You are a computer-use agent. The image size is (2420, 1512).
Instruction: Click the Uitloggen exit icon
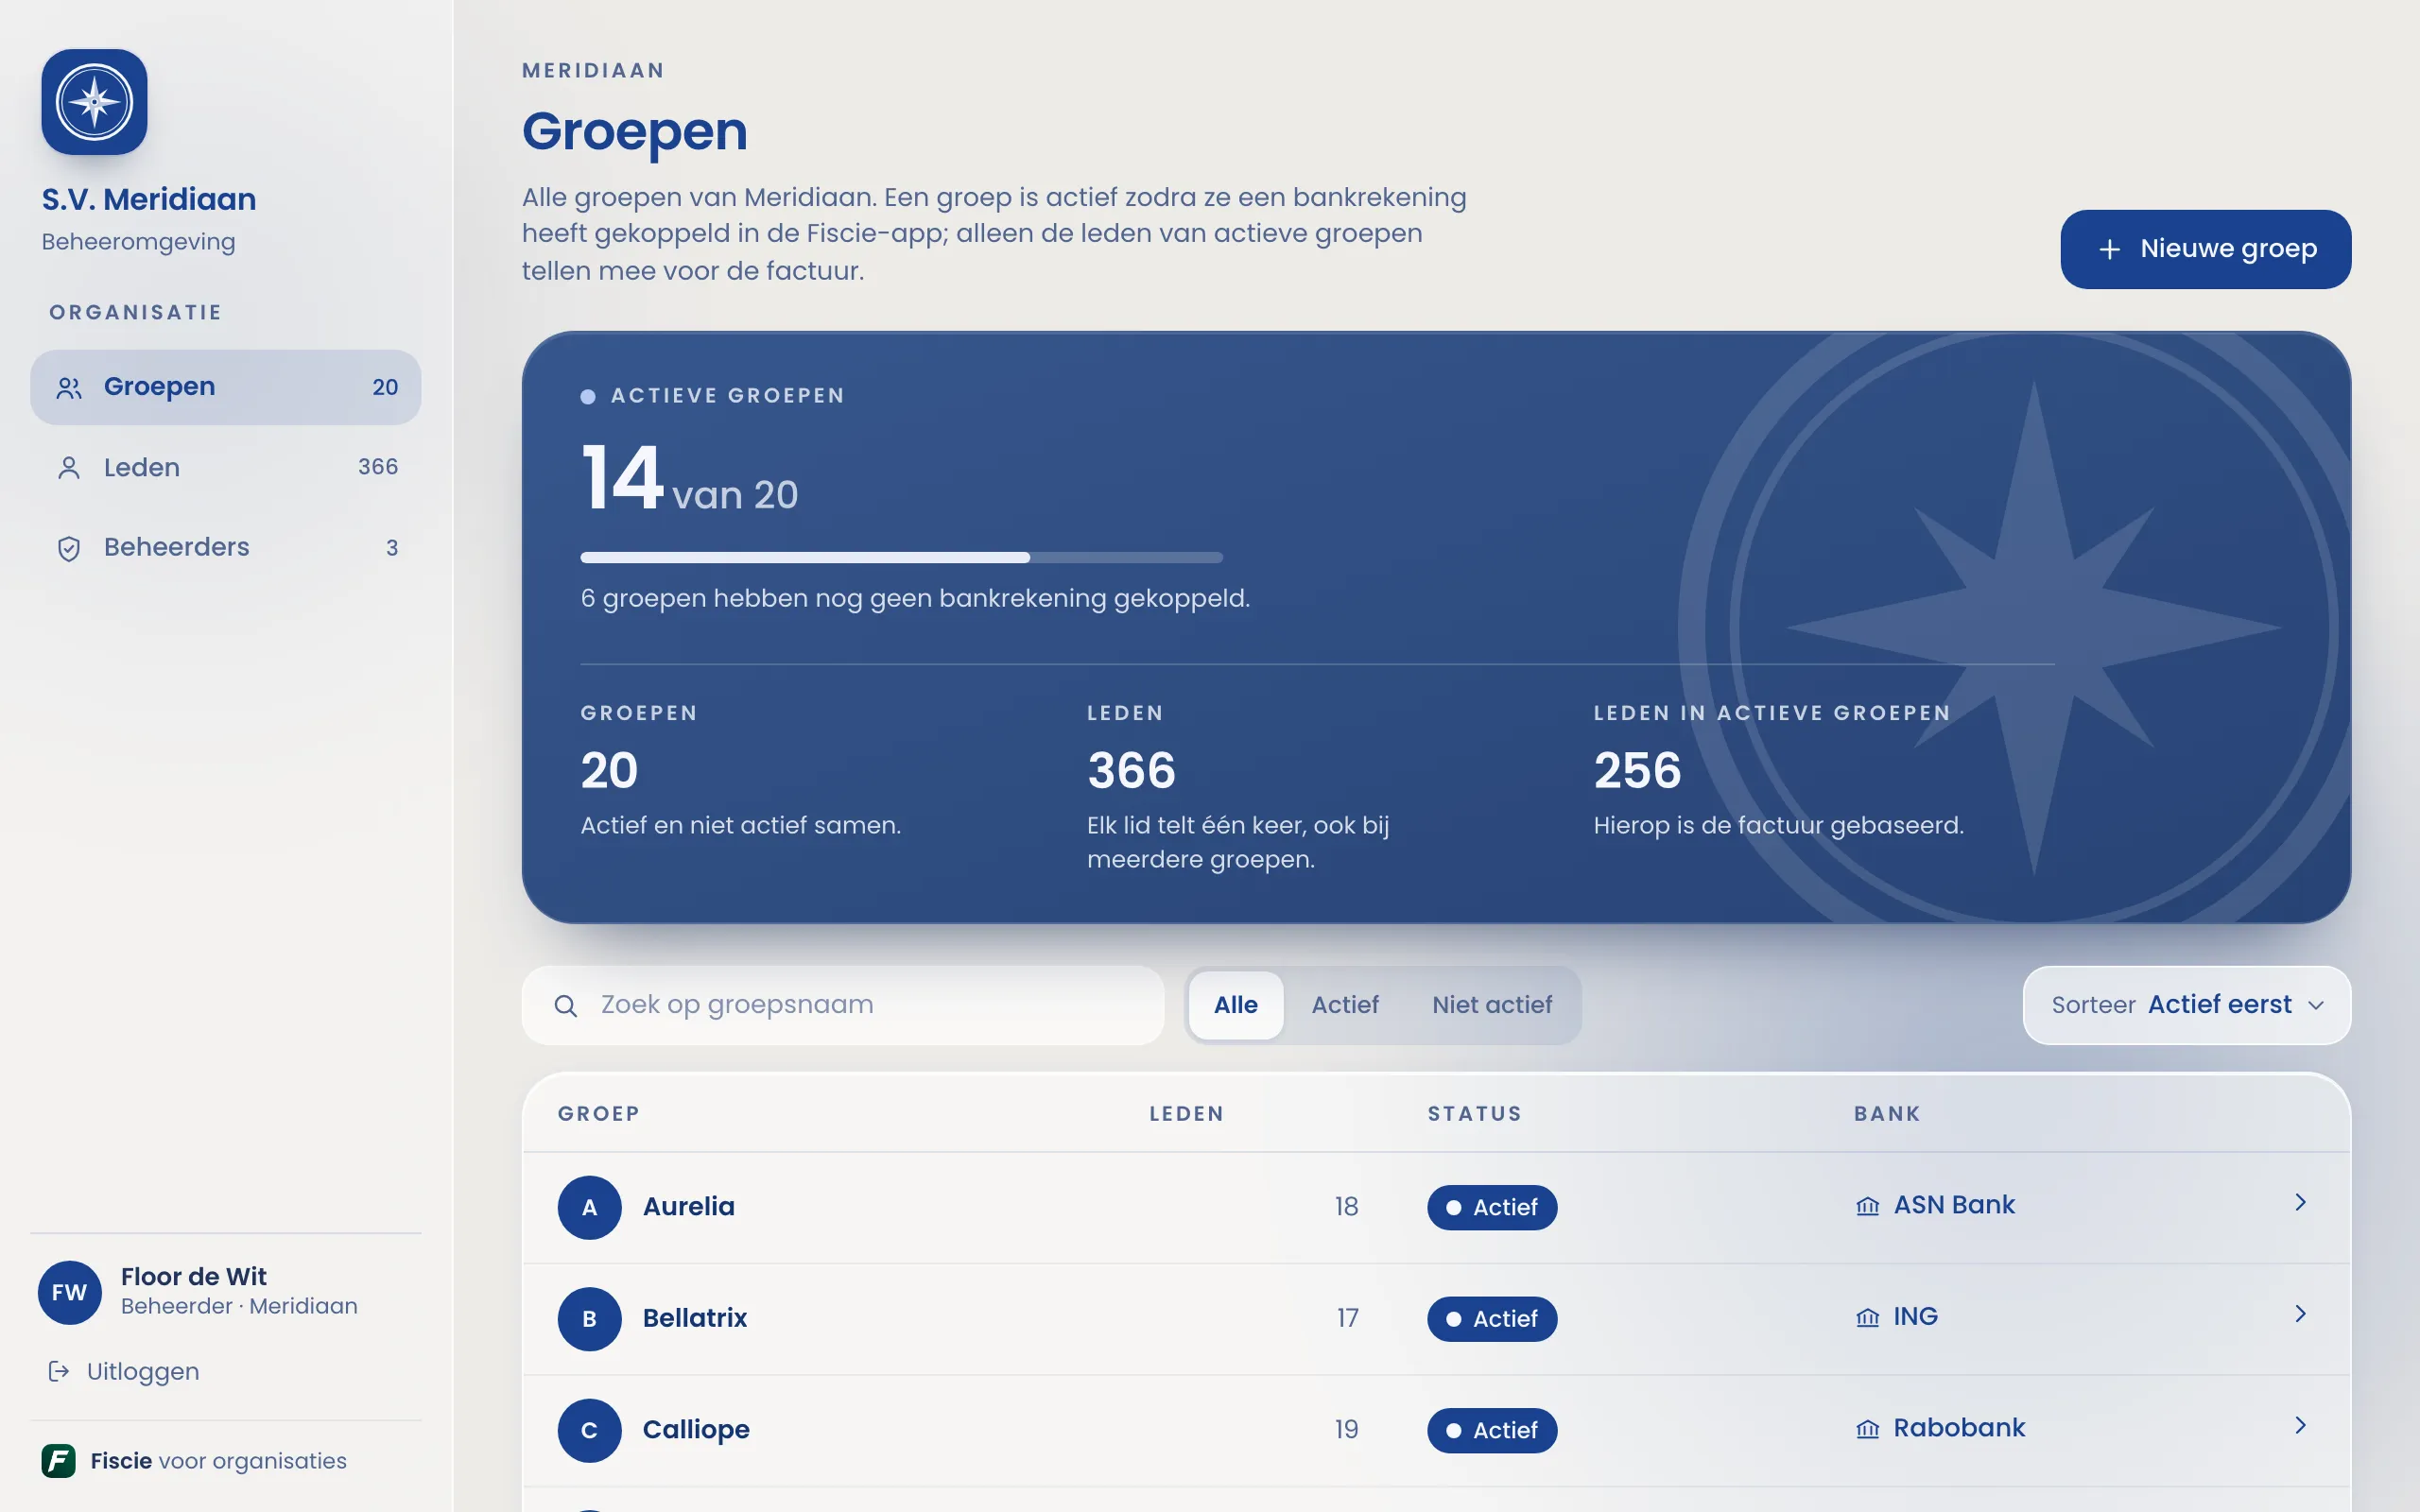tap(59, 1371)
